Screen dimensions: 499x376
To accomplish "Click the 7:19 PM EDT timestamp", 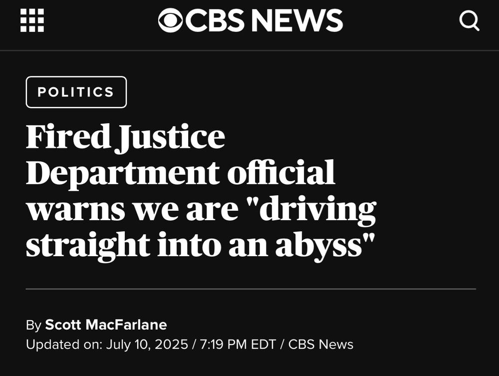I will (x=238, y=345).
